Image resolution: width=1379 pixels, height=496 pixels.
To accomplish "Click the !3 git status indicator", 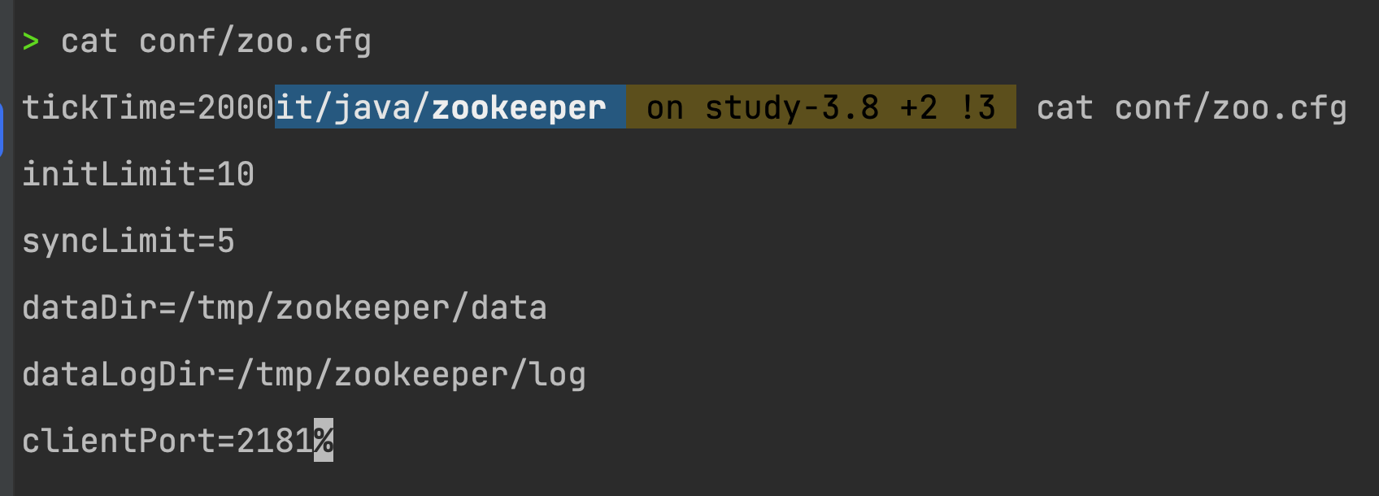I will (977, 107).
